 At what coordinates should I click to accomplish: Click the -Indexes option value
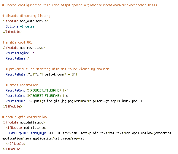pos(27,27)
